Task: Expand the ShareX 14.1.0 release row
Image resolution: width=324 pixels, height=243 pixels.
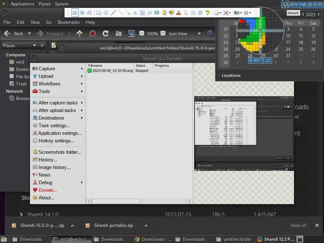Action: [x=21, y=214]
